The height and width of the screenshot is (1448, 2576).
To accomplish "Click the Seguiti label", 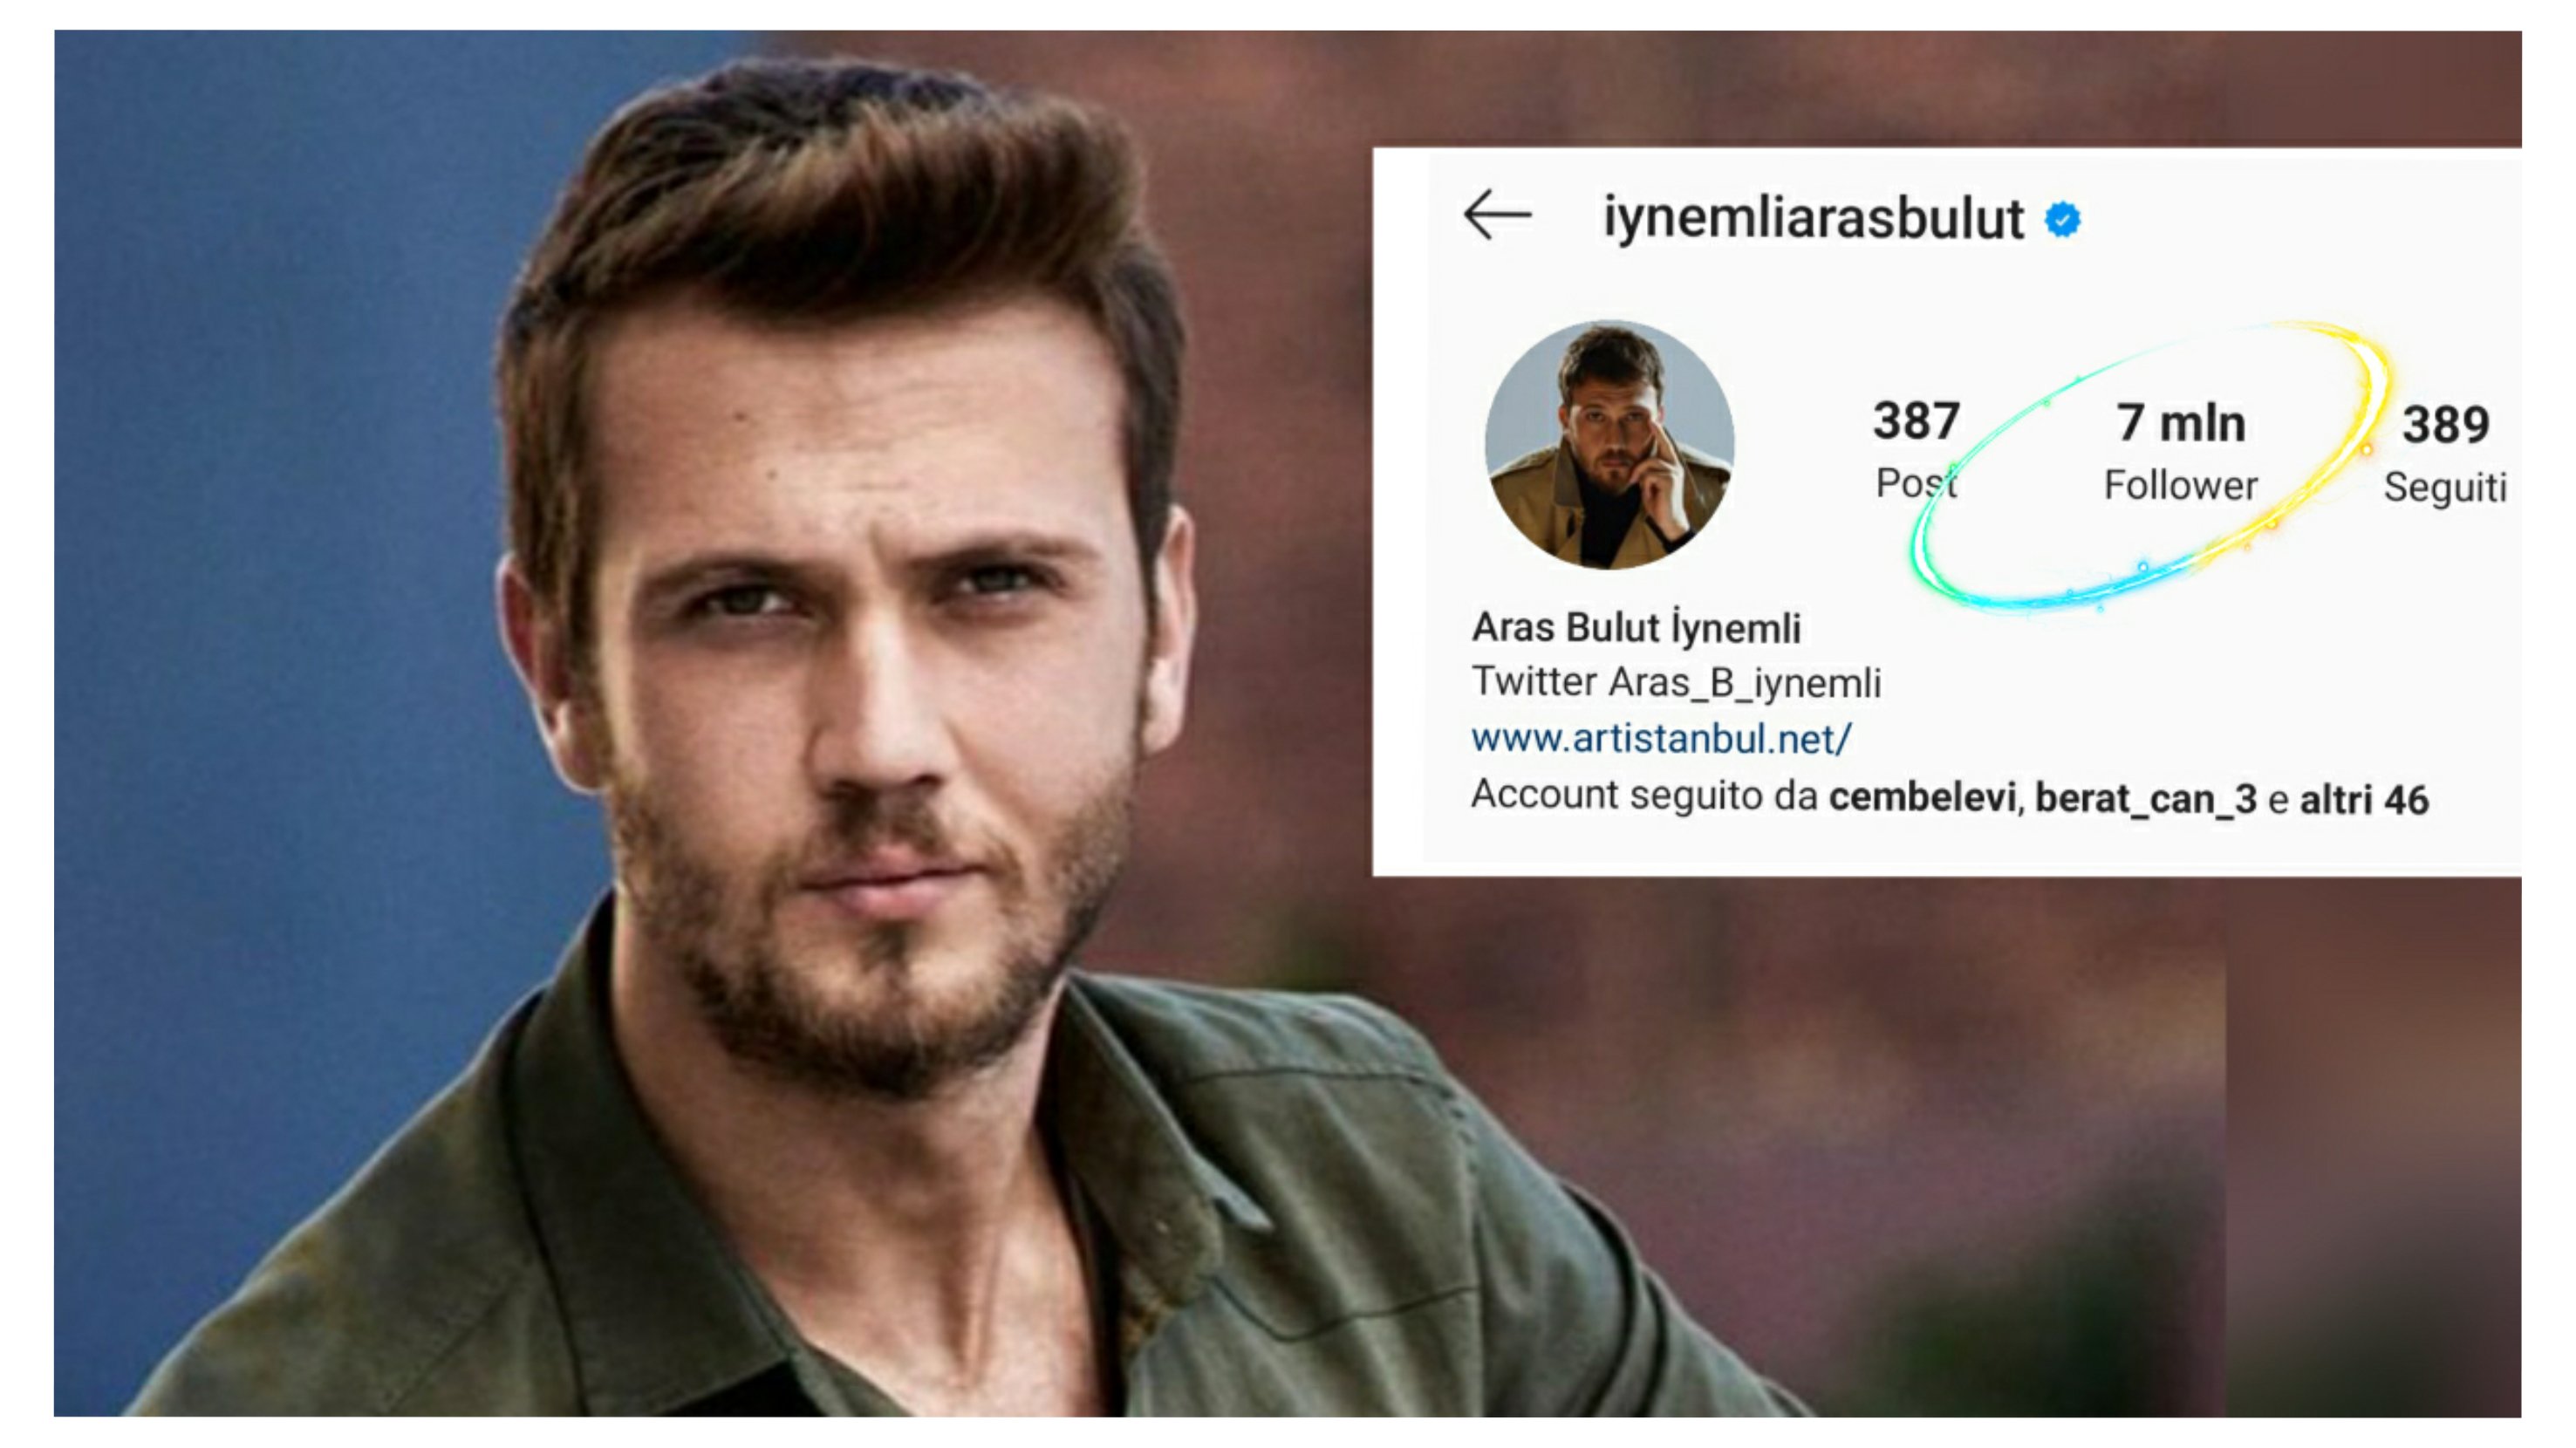I will point(2445,488).
